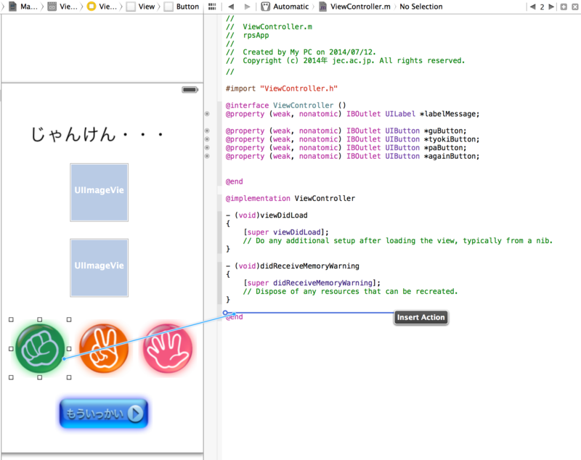Click the didReceiveMemoryWarning method declaration
This screenshot has height=460, width=581.
click(293, 266)
